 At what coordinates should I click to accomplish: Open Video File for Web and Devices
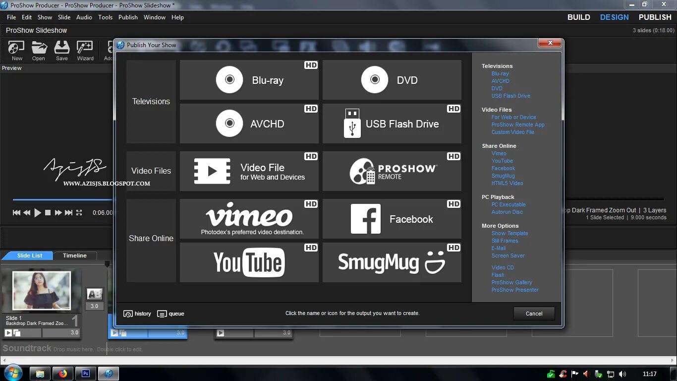pyautogui.click(x=249, y=171)
